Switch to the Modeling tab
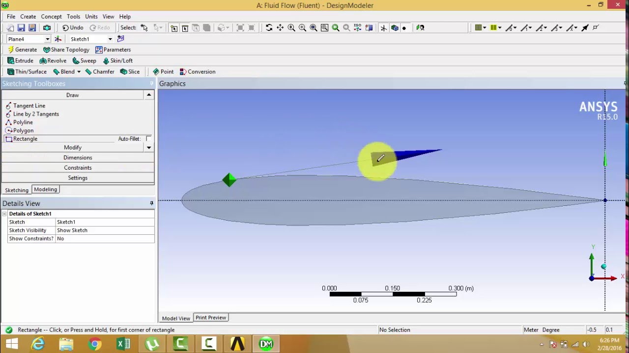The height and width of the screenshot is (353, 629). [45, 189]
